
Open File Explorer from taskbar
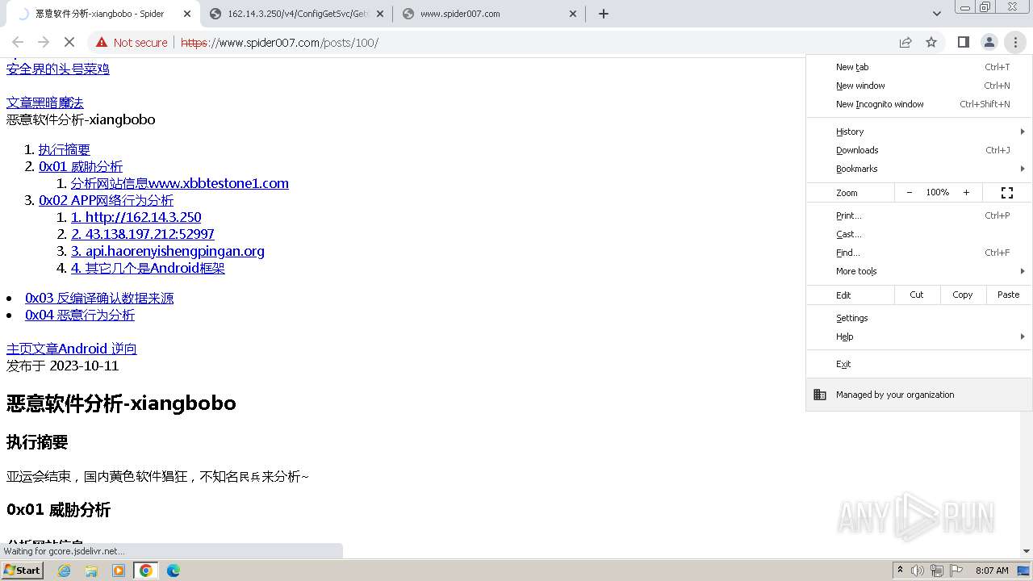tap(91, 571)
